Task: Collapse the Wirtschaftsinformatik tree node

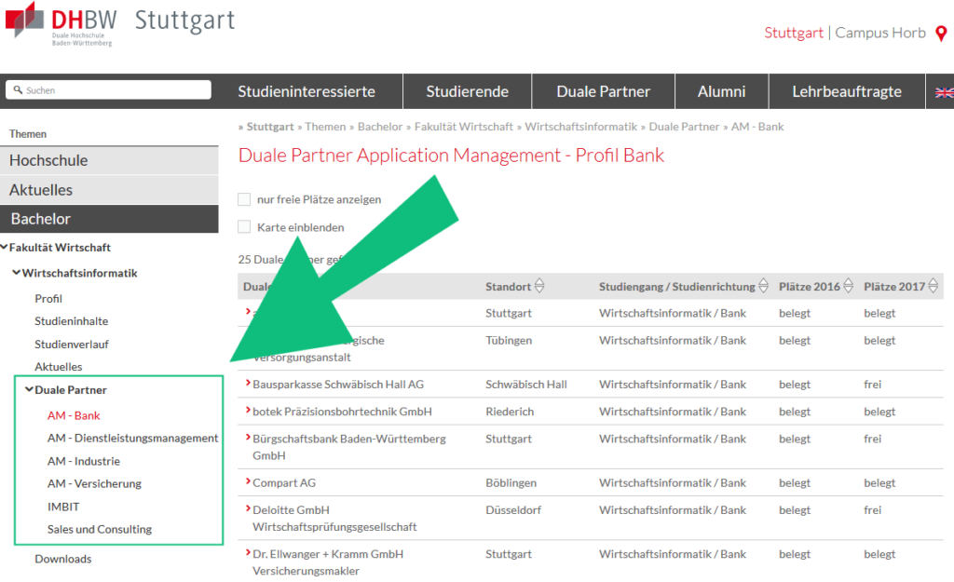Action: point(17,273)
